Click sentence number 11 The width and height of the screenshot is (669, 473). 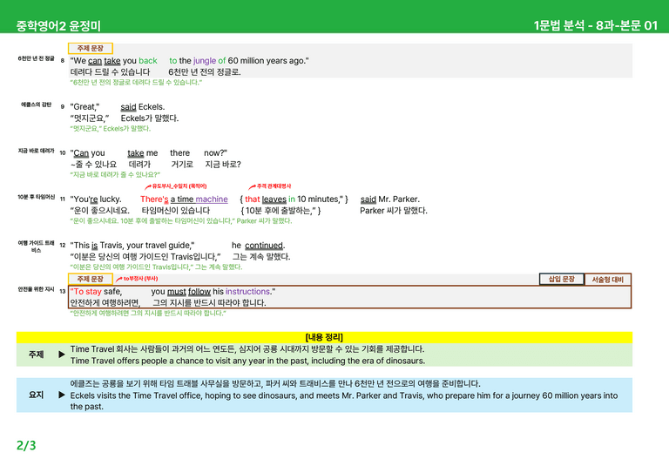63,199
